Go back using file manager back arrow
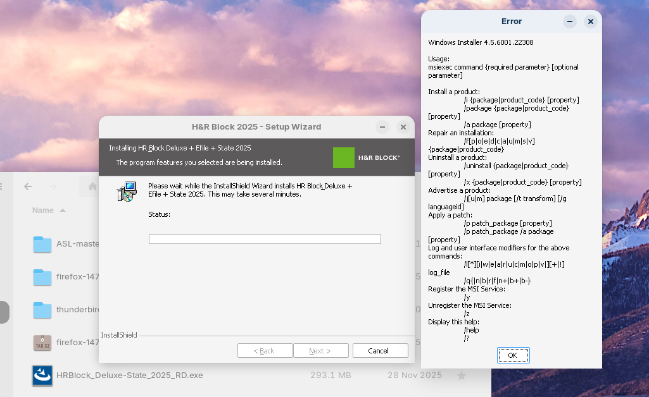Image resolution: width=649 pixels, height=397 pixels. coord(28,186)
